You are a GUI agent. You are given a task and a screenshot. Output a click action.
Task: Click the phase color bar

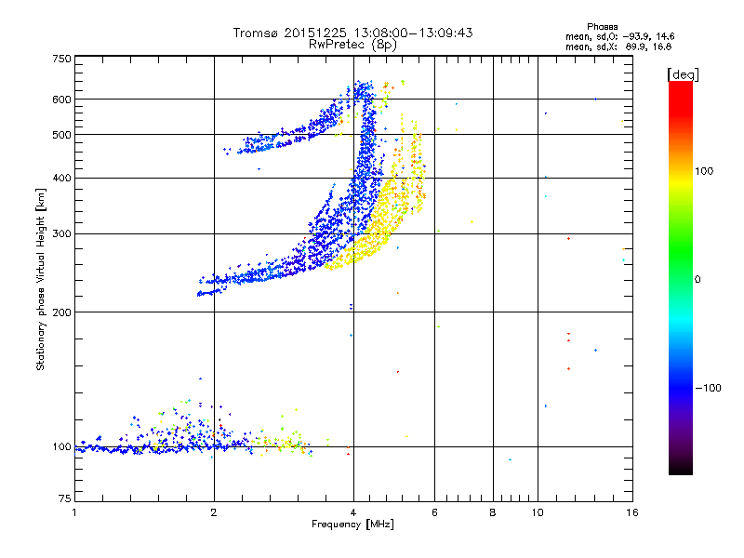pyautogui.click(x=681, y=277)
